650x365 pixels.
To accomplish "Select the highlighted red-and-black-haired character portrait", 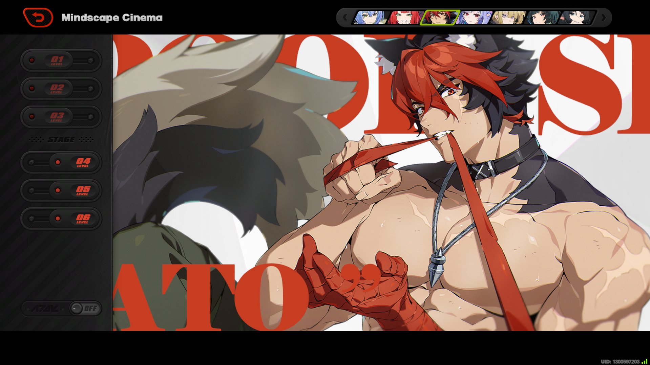I will (440, 18).
